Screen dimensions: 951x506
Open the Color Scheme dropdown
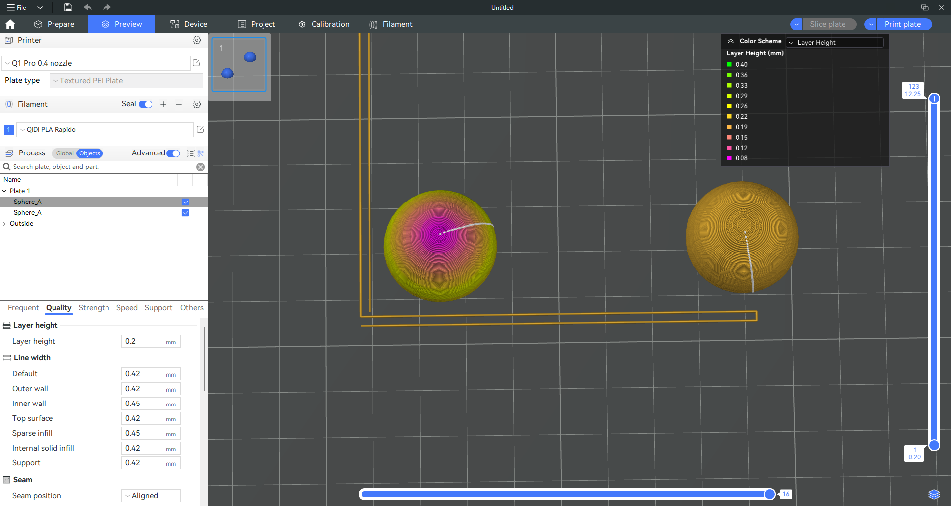coord(834,43)
